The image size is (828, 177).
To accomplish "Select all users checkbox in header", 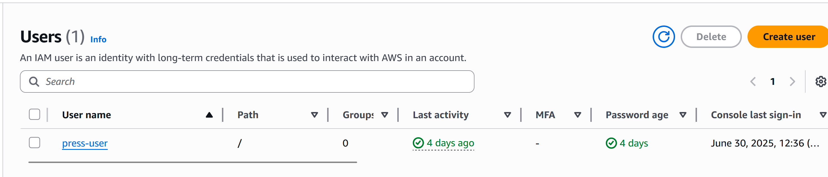I will click(x=35, y=115).
